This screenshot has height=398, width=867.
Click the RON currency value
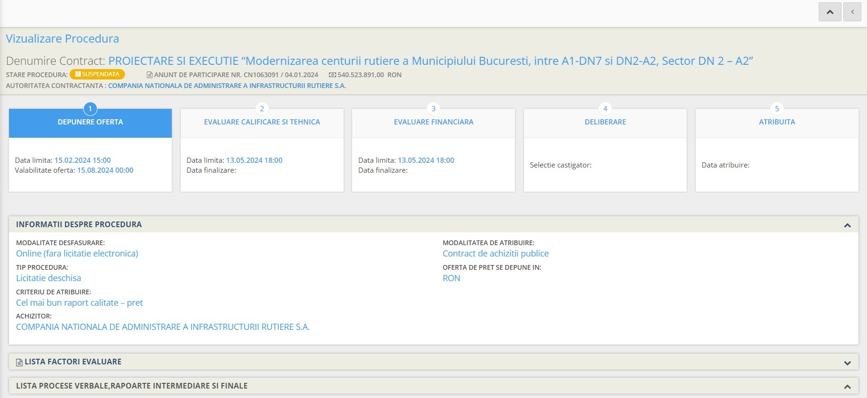pos(451,278)
